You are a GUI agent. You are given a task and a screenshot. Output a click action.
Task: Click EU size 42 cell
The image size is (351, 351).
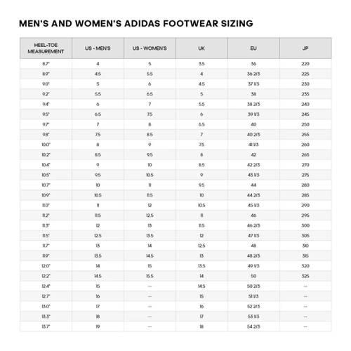[253, 154]
